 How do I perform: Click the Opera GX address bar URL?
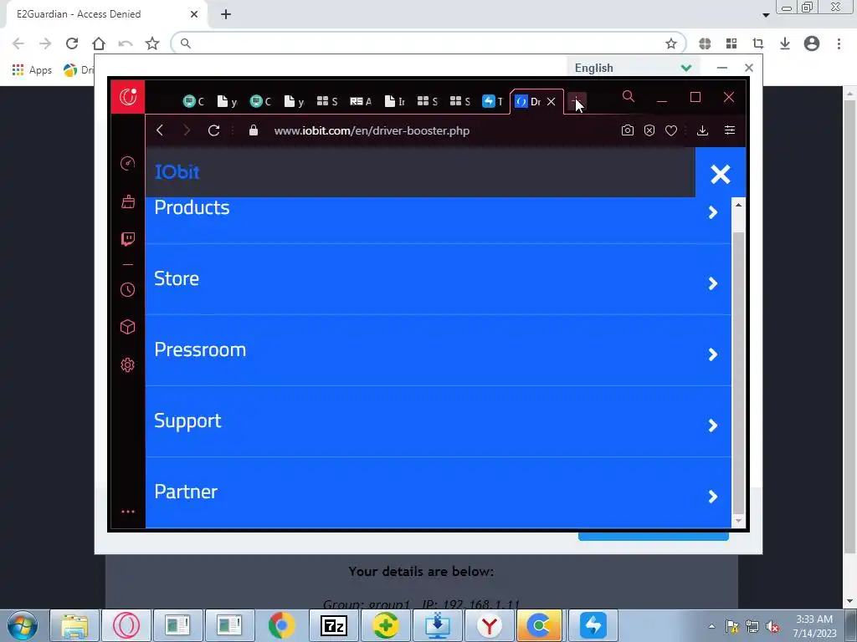pos(372,131)
